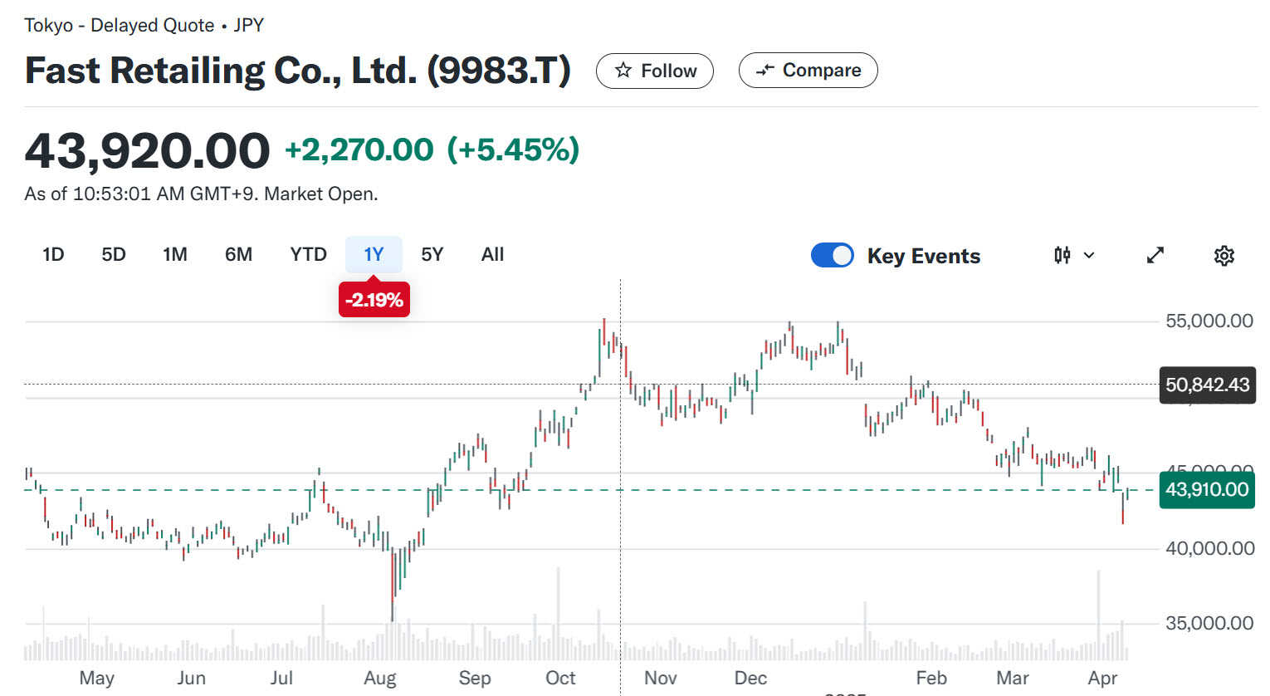The width and height of the screenshot is (1270, 696).
Task: Expand chart to full screen
Action: tap(1155, 255)
